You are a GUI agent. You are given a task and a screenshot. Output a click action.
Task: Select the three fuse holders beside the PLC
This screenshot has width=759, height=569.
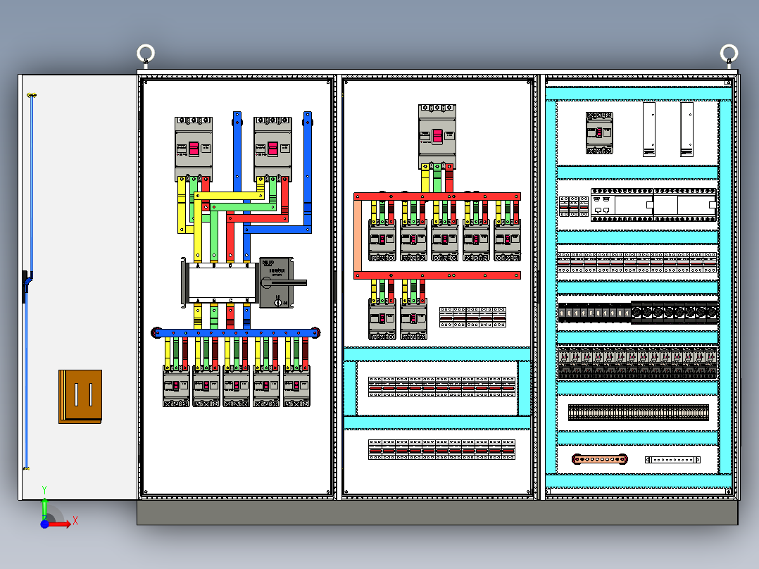(x=574, y=206)
